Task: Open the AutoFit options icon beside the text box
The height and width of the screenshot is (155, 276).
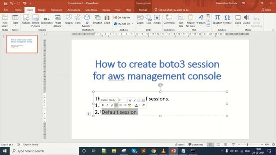Action: 88,114
